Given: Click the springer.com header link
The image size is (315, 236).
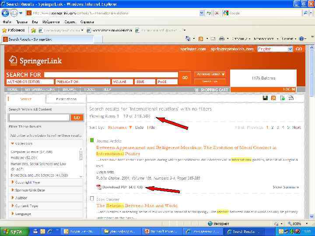Looking at the screenshot, I should (x=193, y=49).
